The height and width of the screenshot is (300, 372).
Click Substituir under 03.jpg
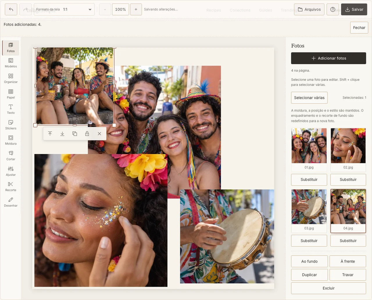(x=309, y=241)
